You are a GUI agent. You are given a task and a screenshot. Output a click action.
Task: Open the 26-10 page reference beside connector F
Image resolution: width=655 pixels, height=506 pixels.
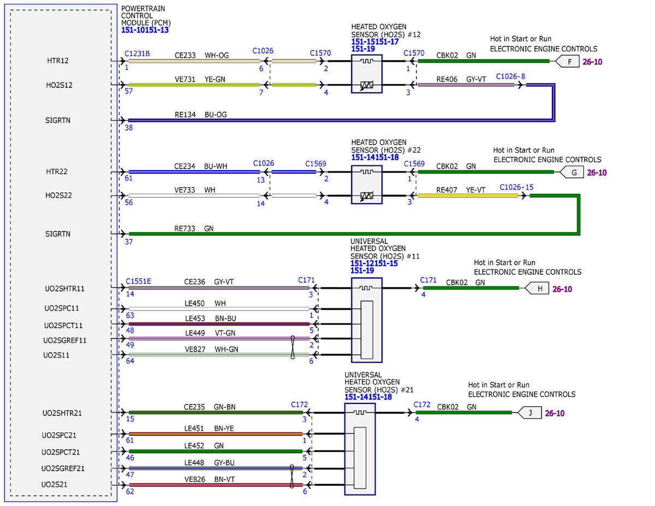tap(592, 62)
